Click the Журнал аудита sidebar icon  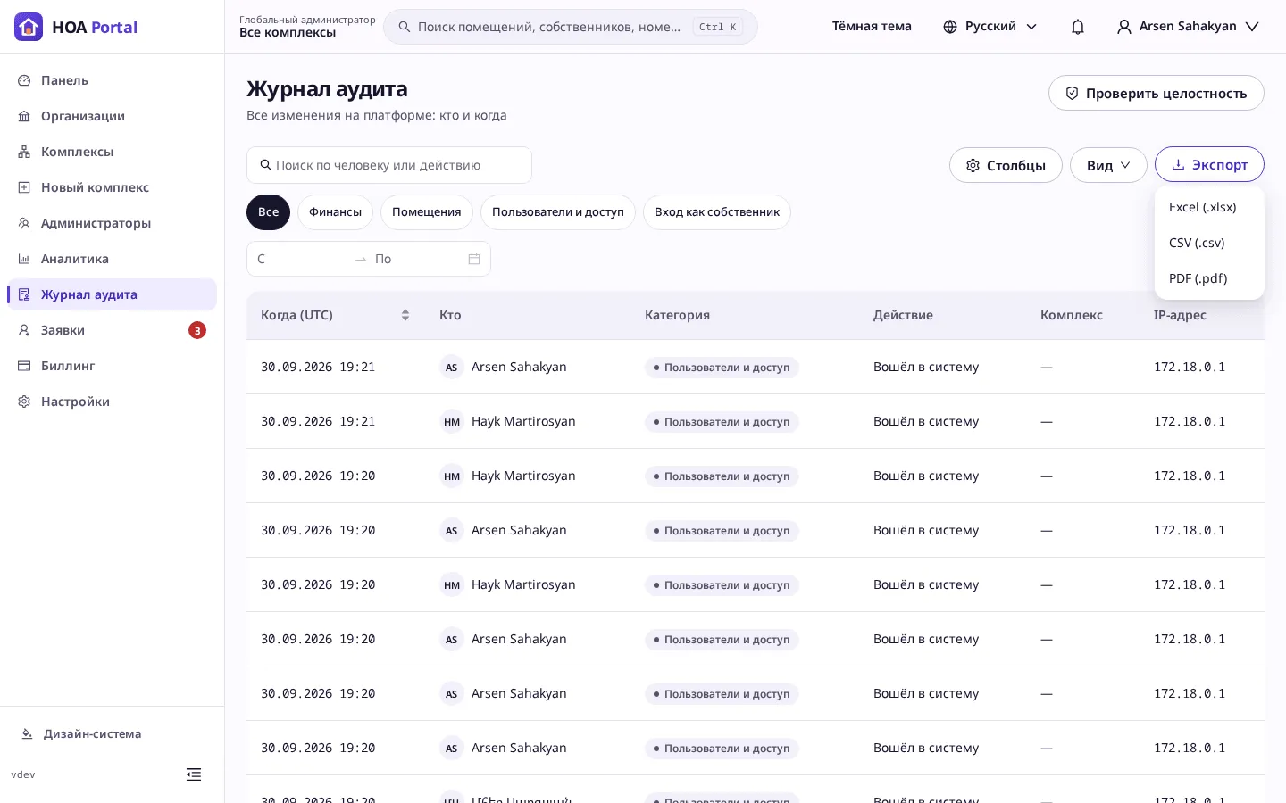tap(24, 294)
